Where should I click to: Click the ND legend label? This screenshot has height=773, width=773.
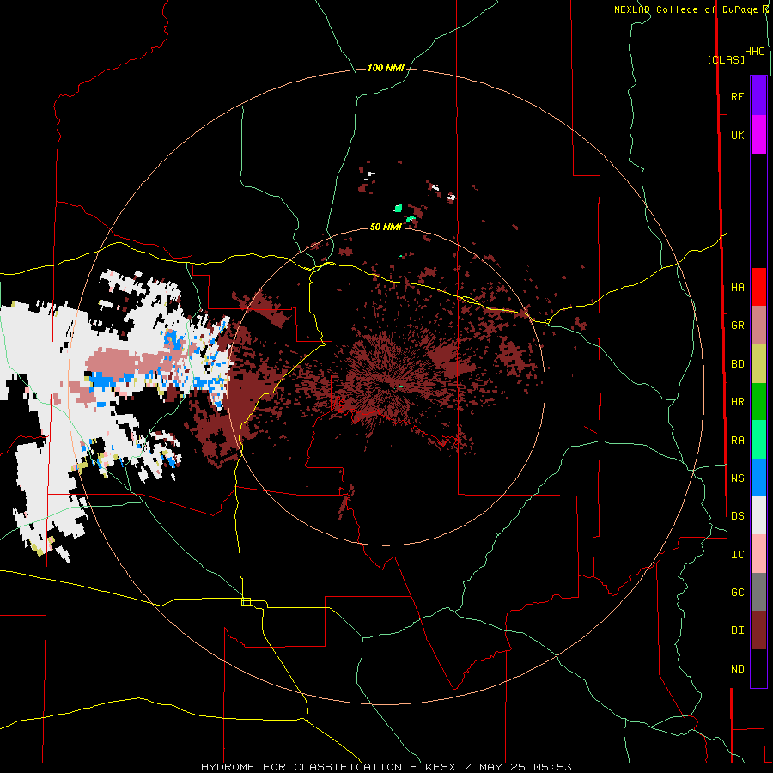point(737,669)
